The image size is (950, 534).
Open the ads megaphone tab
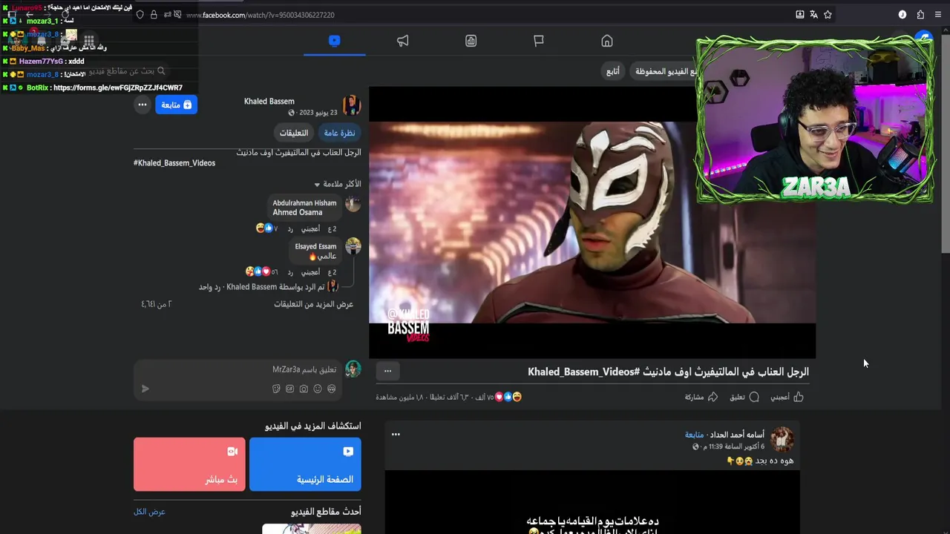(x=402, y=41)
